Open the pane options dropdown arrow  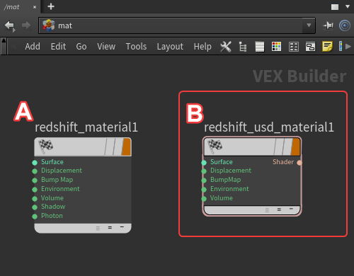tap(348, 6)
